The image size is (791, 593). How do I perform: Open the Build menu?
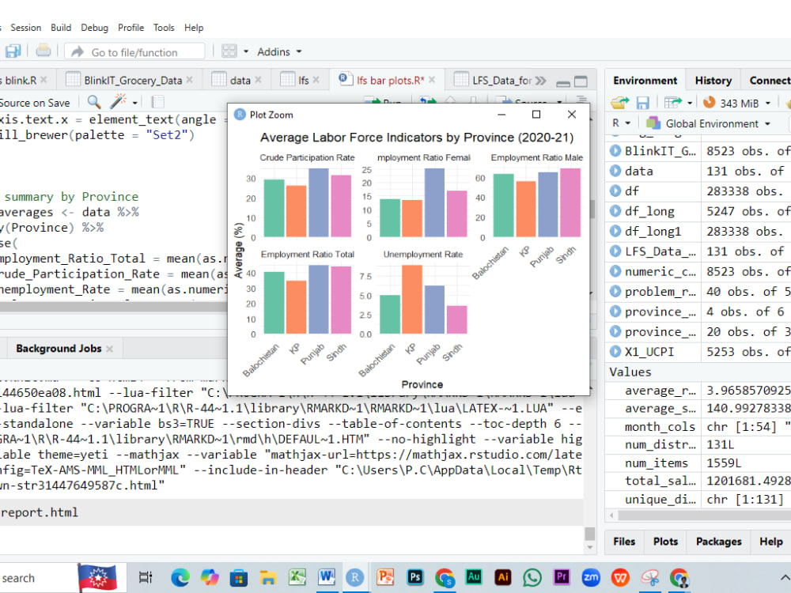[x=61, y=28]
